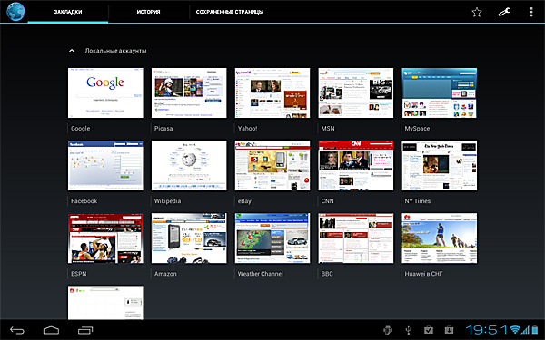The image size is (545, 340).
Task: Open the Amazon bookmark
Action: click(x=189, y=238)
